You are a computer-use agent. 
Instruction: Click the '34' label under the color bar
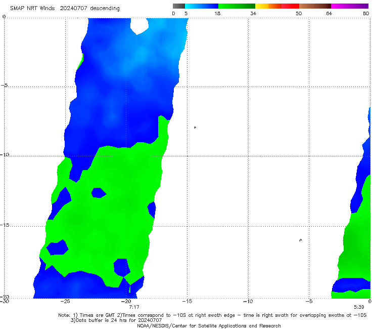(253, 14)
